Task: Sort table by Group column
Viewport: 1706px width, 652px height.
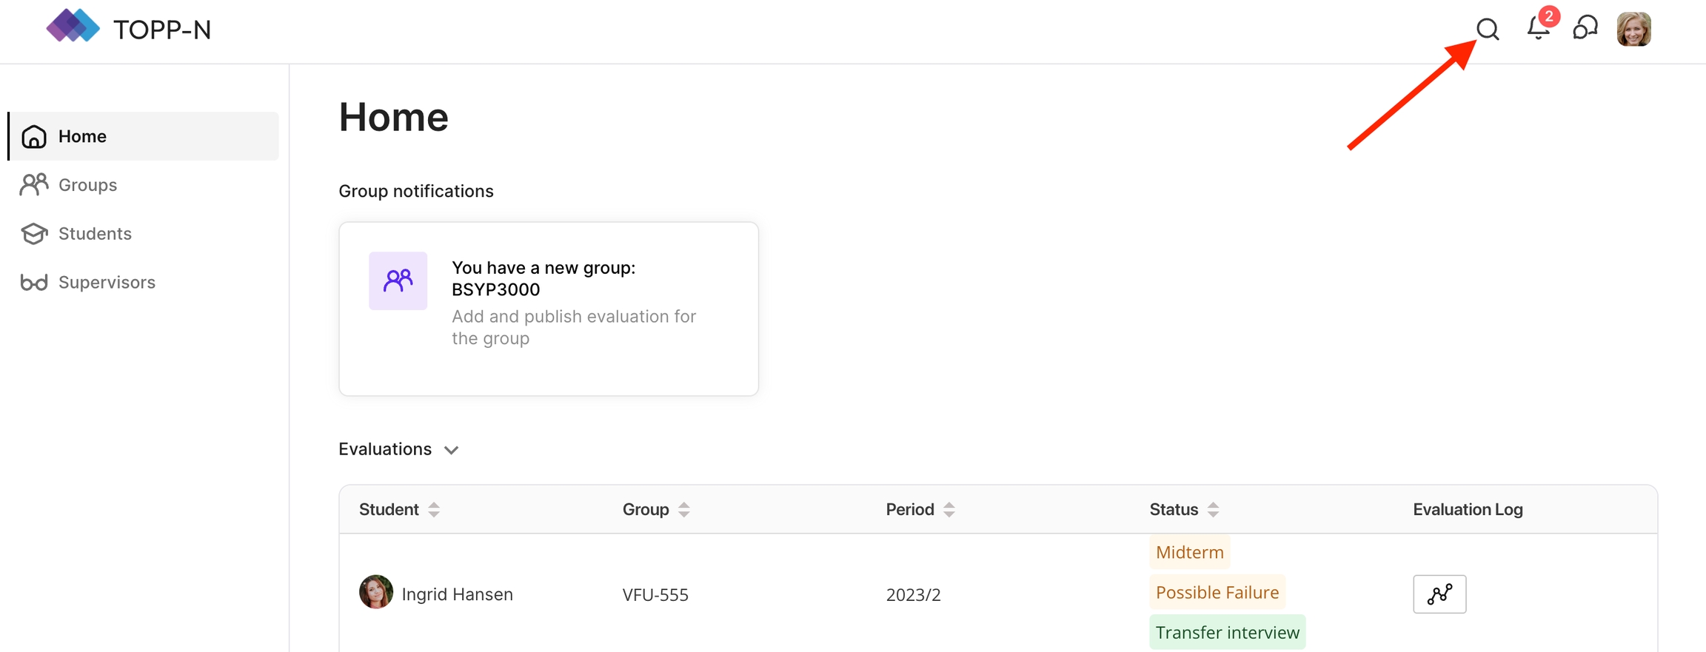Action: click(x=684, y=509)
